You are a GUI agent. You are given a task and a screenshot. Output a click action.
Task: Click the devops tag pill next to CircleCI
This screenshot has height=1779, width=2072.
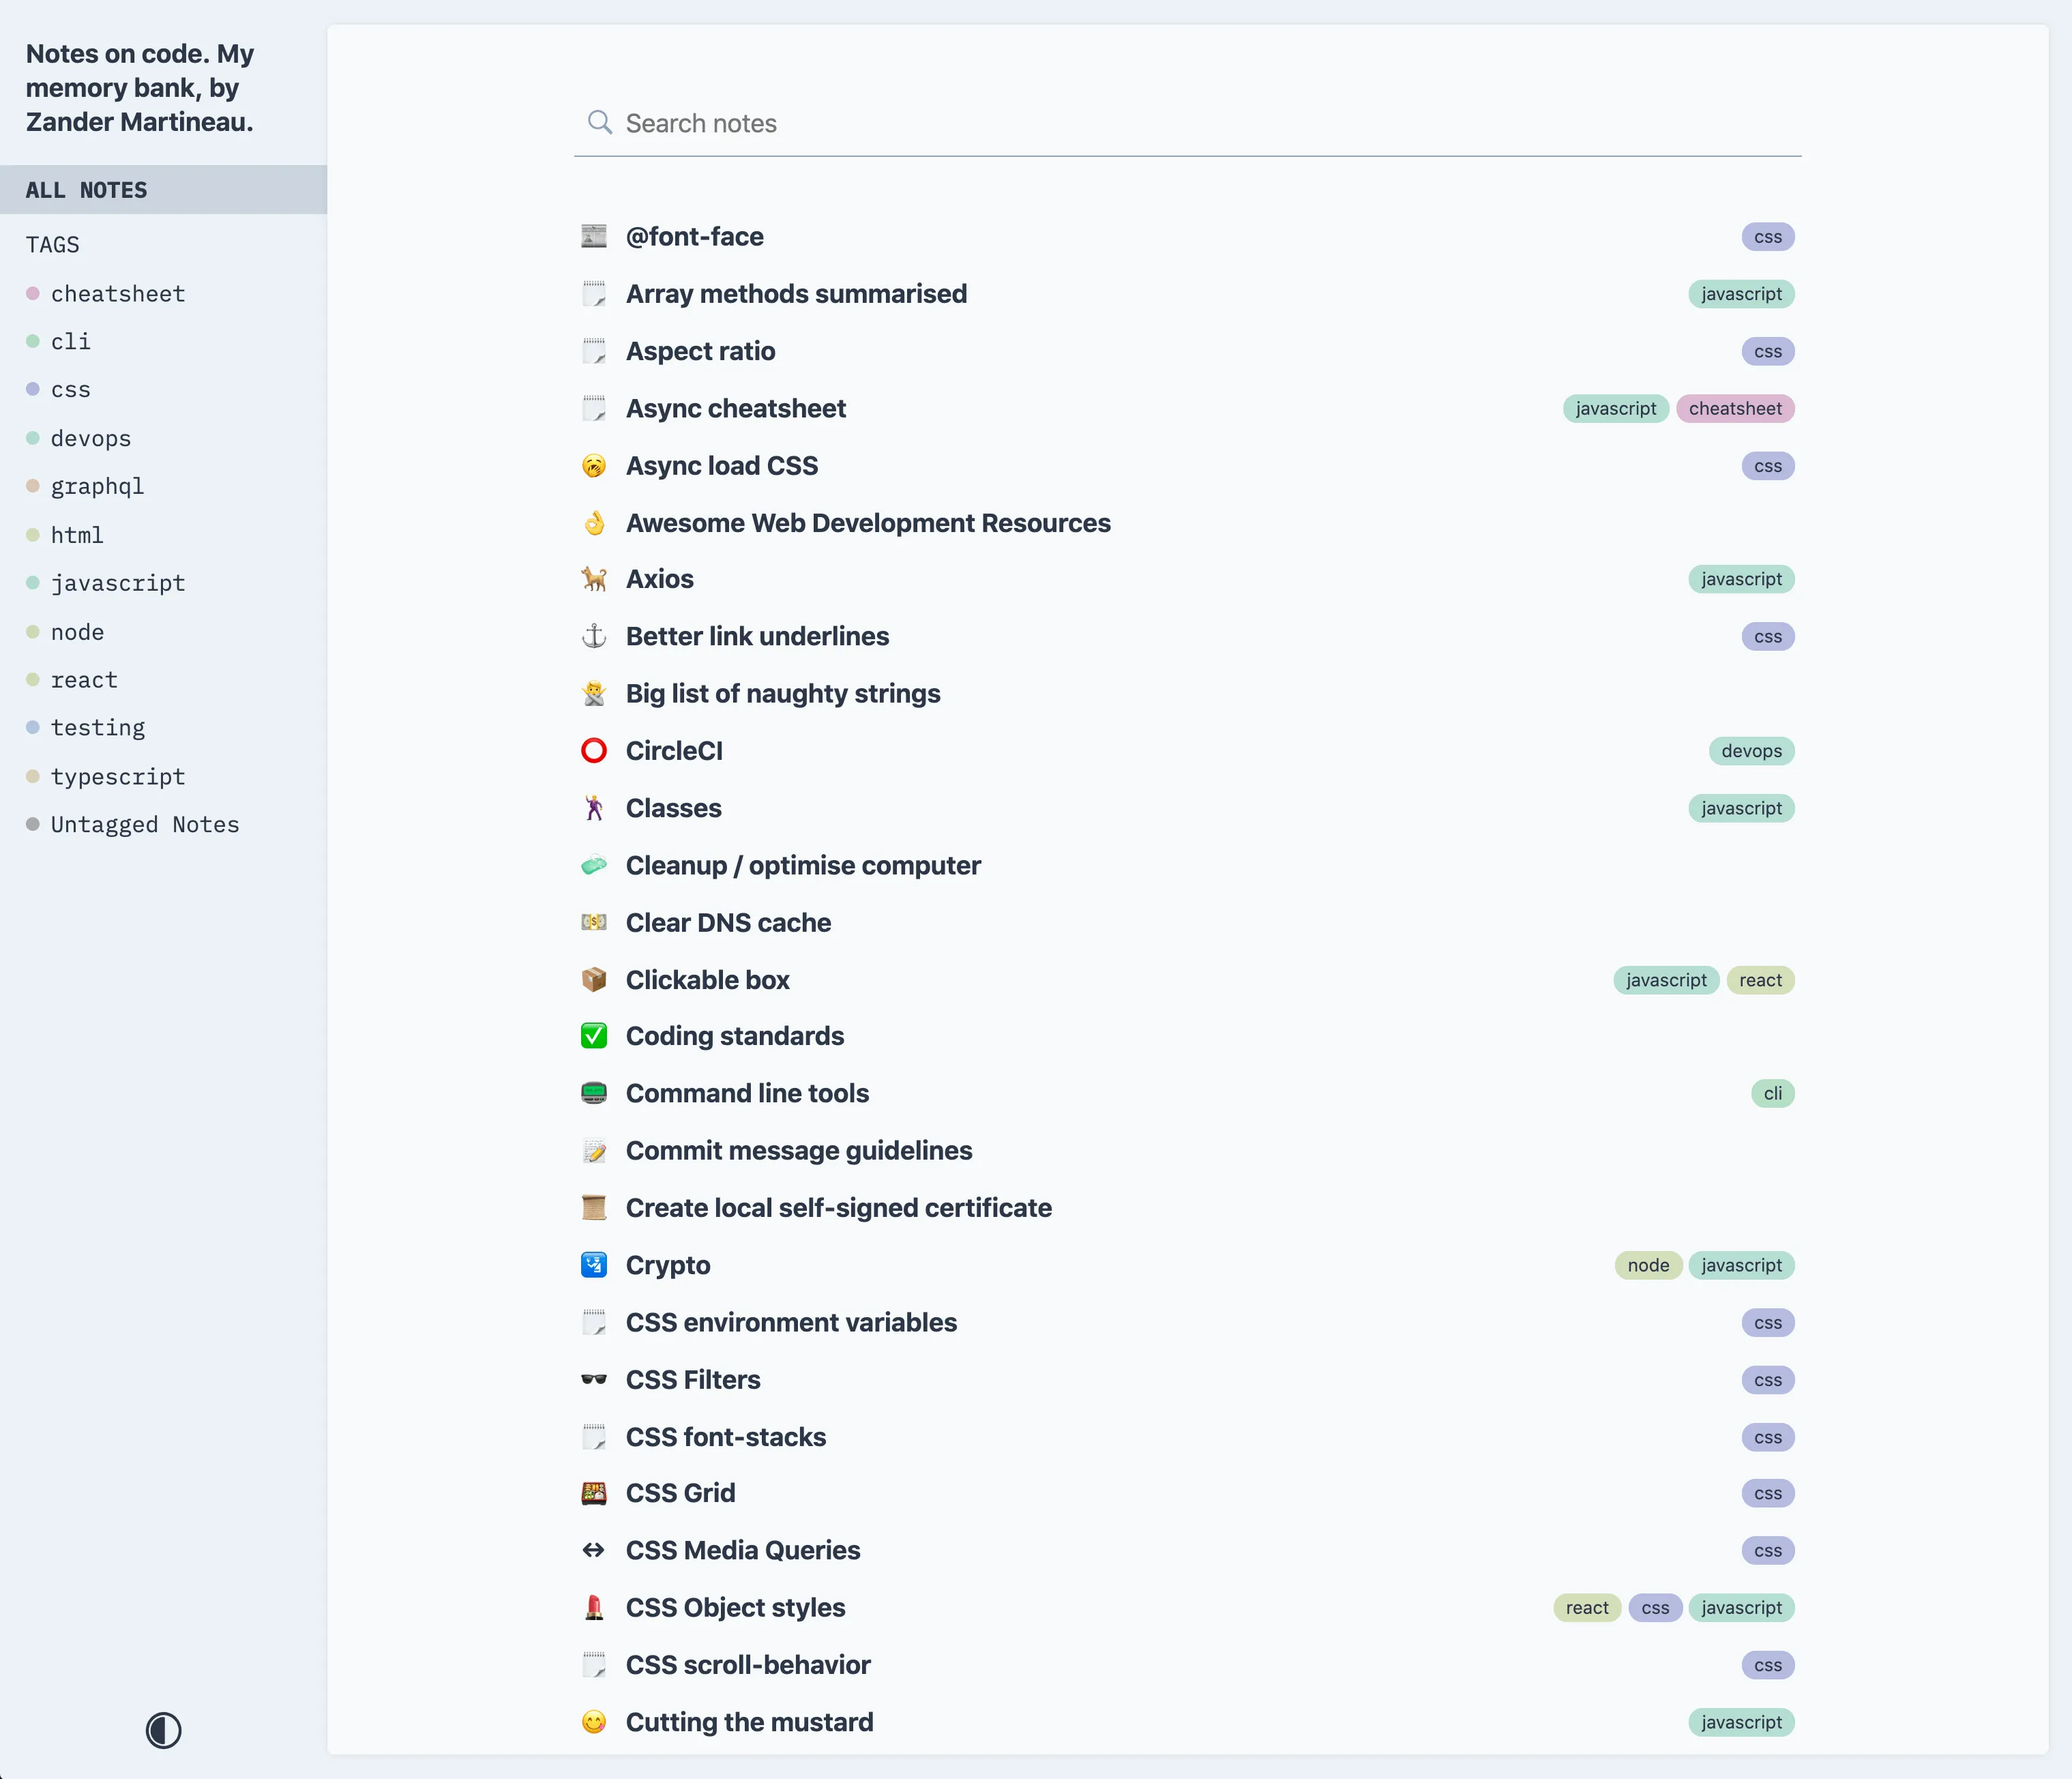pyautogui.click(x=1751, y=750)
